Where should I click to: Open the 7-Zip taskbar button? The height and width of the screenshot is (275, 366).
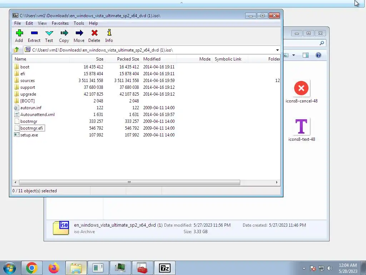pos(164,268)
